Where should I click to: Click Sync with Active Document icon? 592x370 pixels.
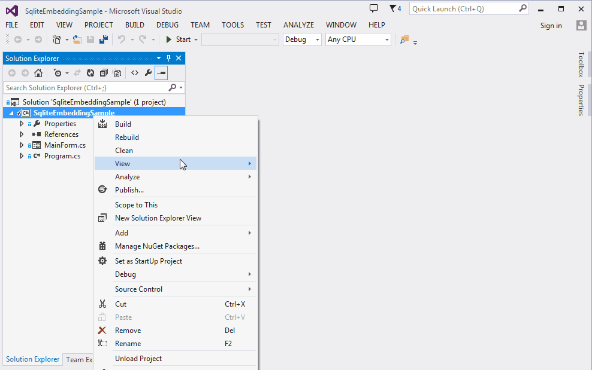(x=77, y=72)
